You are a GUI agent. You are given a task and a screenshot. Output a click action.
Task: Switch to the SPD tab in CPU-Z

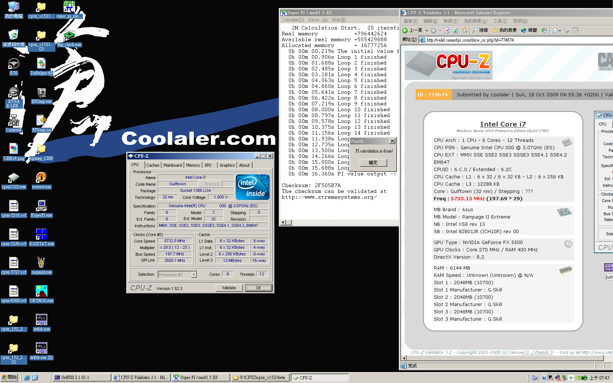[208, 165]
